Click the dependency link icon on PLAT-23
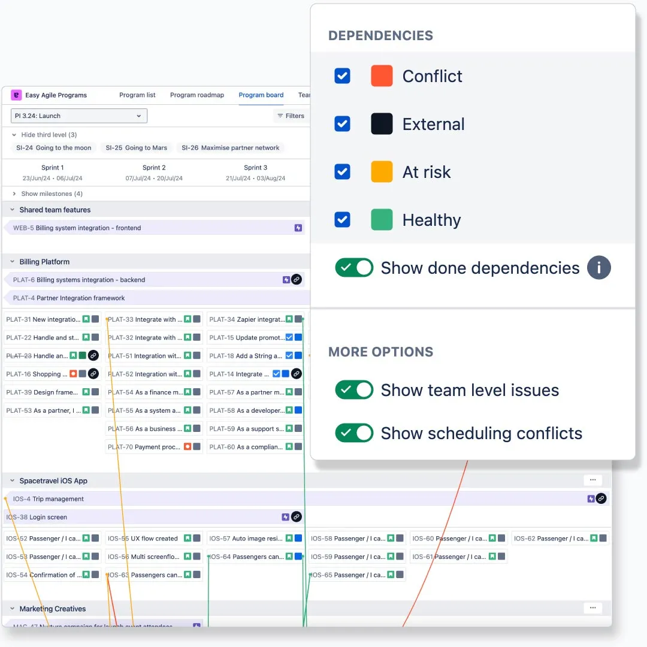 pos(93,356)
